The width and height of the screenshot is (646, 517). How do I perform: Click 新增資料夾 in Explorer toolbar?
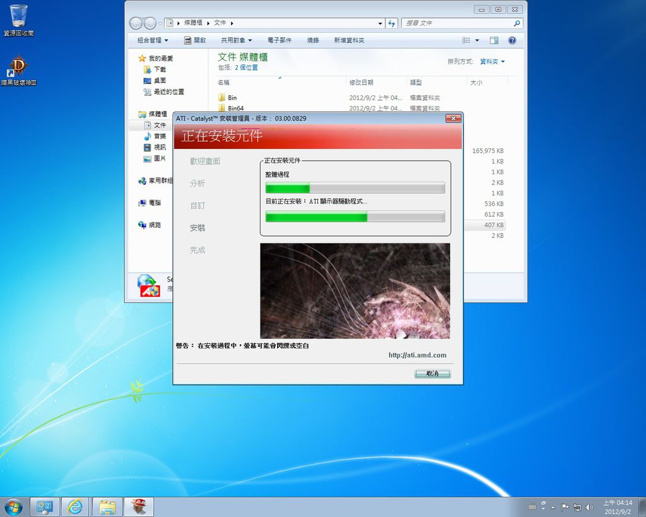[349, 40]
